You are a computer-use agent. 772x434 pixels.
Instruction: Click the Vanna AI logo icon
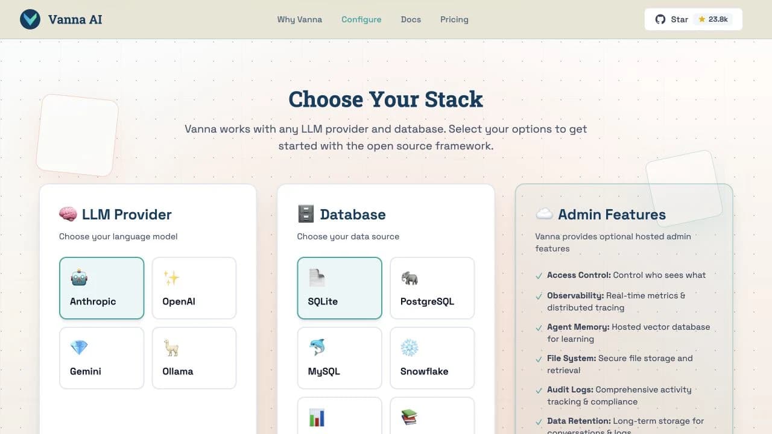30,19
